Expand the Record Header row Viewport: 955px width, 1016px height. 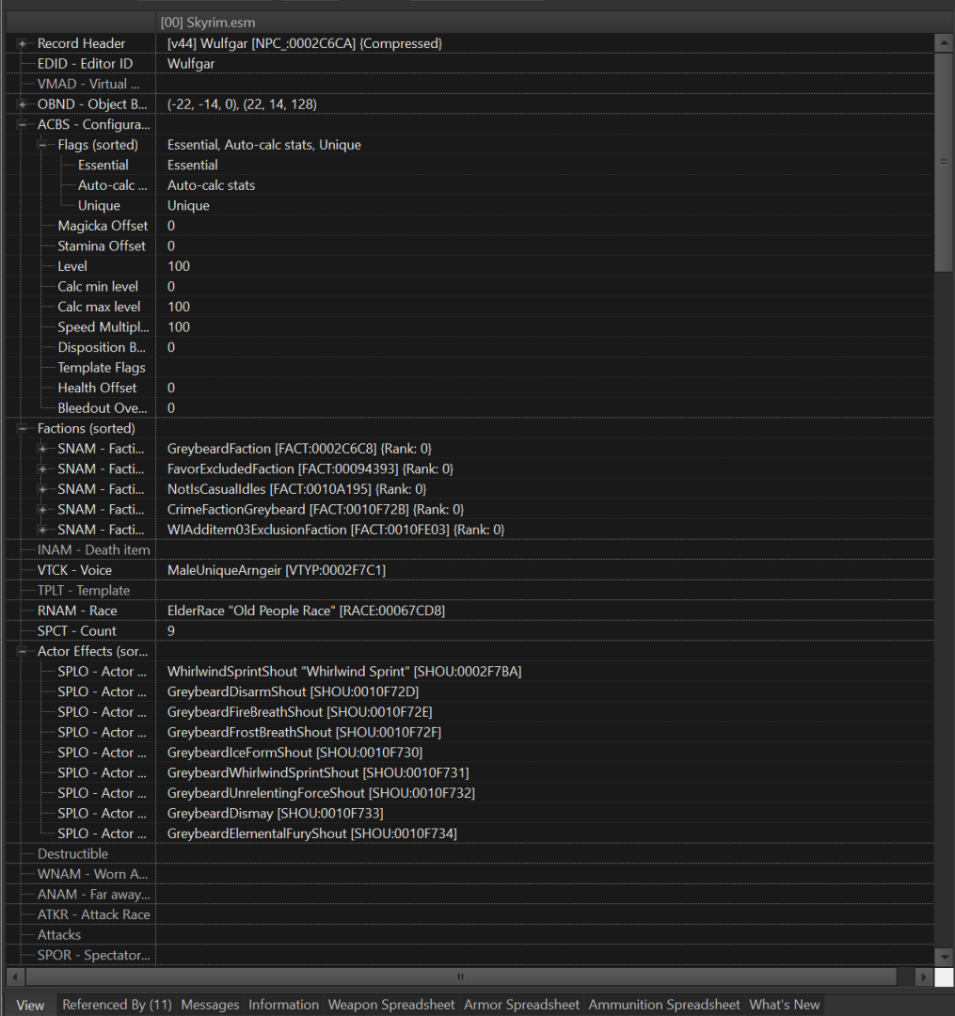click(22, 43)
